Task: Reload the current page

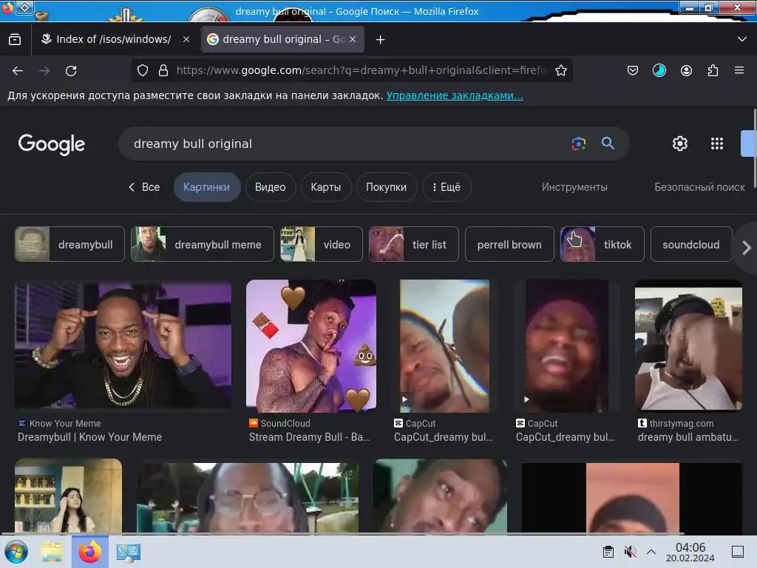Action: 71,70
